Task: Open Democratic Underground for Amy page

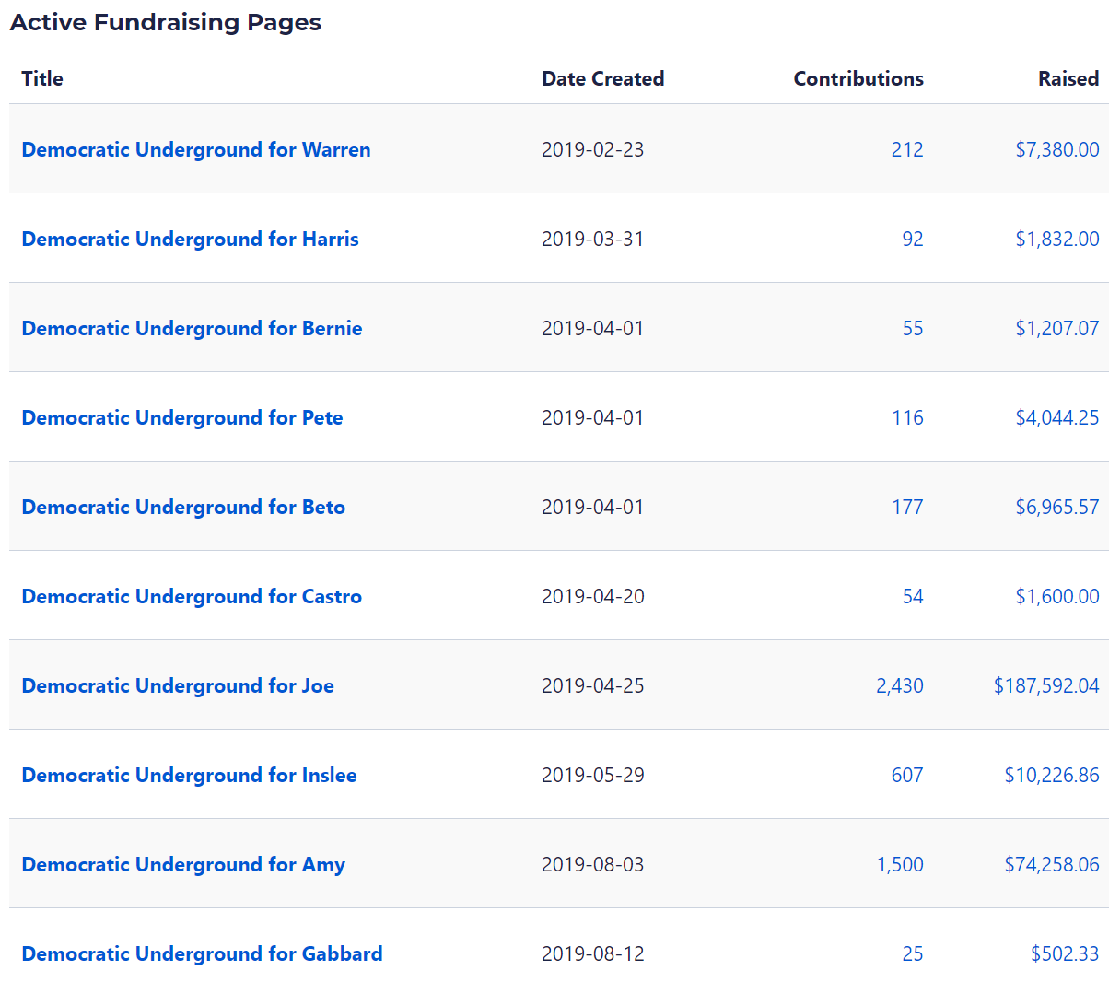Action: click(x=183, y=864)
